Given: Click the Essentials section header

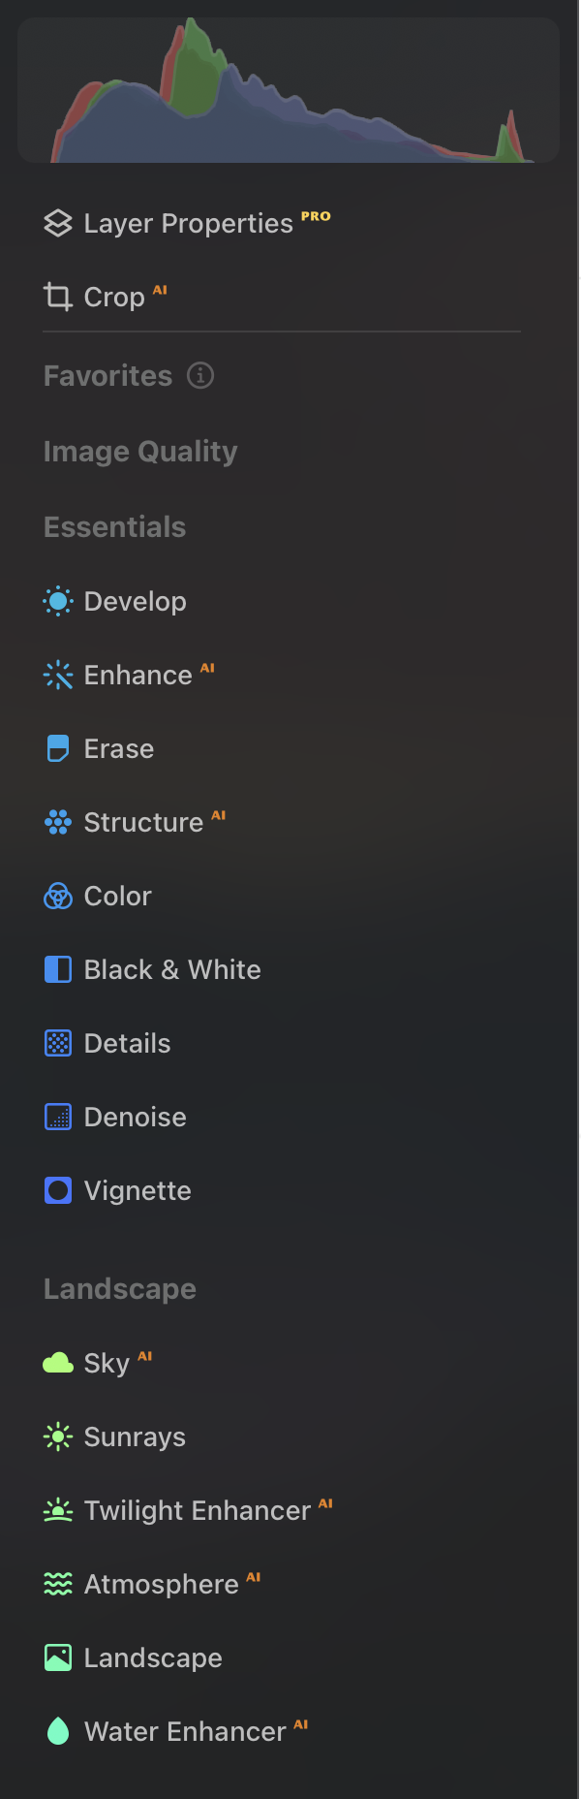Looking at the screenshot, I should click(114, 526).
